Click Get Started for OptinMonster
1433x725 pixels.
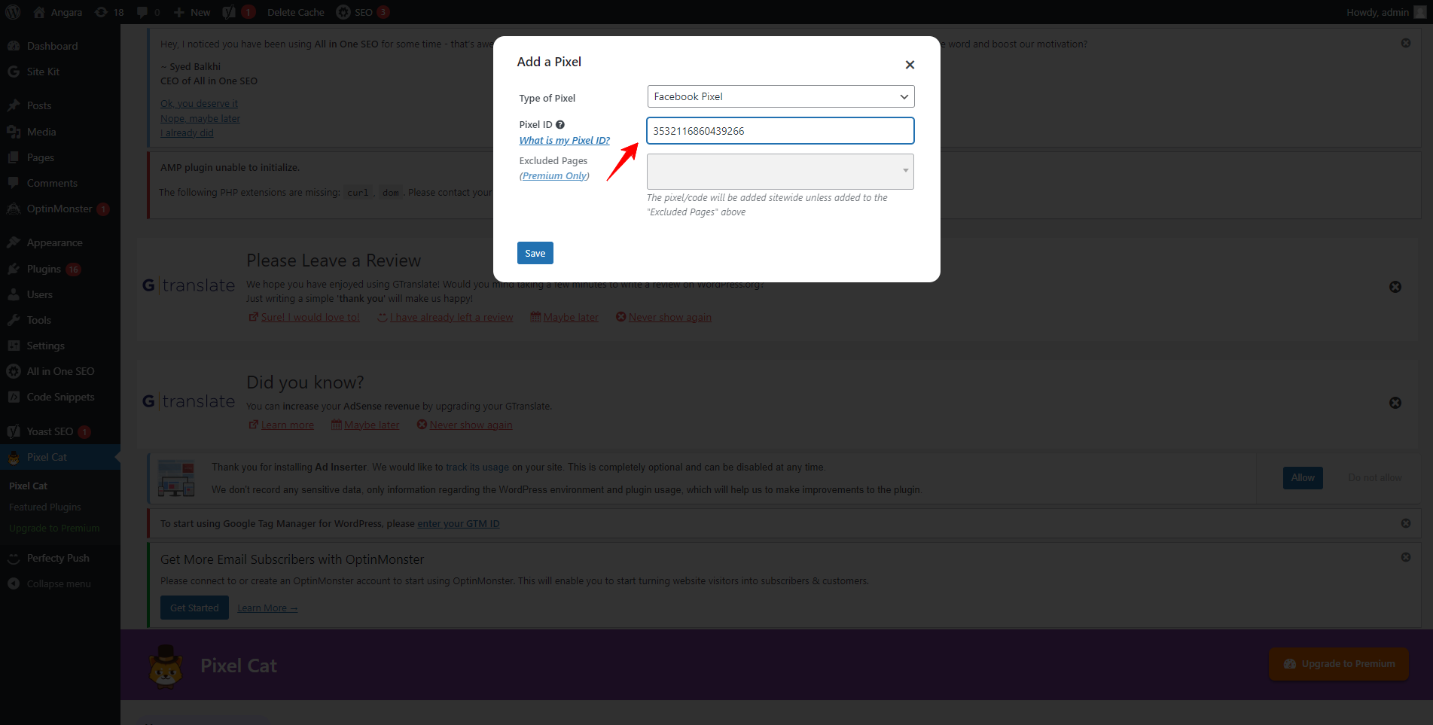tap(194, 608)
